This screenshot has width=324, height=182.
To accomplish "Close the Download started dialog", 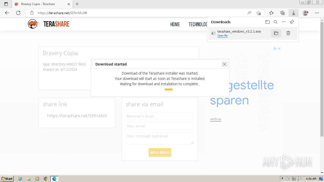I will pos(225,64).
